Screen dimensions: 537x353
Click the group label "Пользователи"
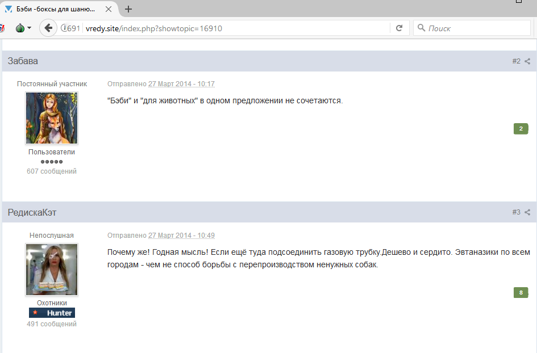52,152
